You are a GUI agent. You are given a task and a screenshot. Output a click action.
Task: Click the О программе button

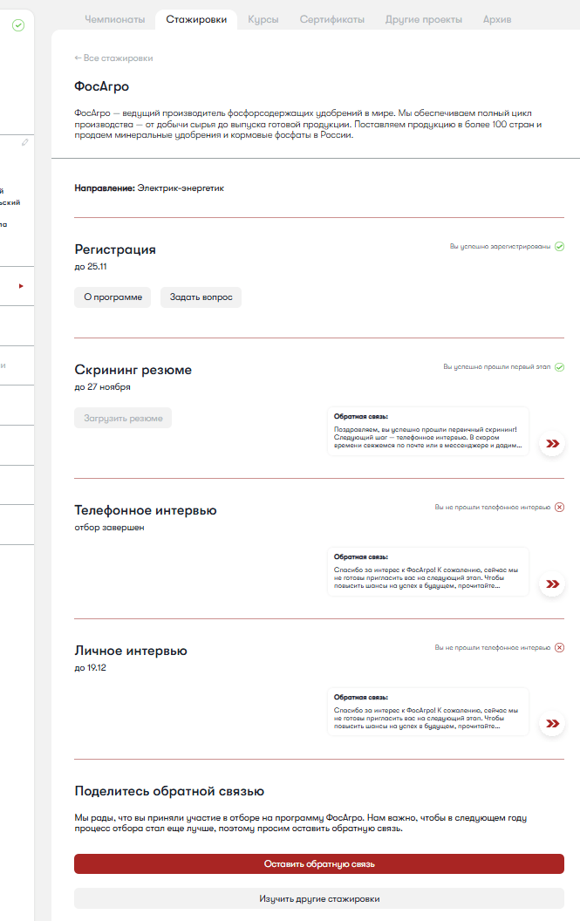(x=113, y=297)
